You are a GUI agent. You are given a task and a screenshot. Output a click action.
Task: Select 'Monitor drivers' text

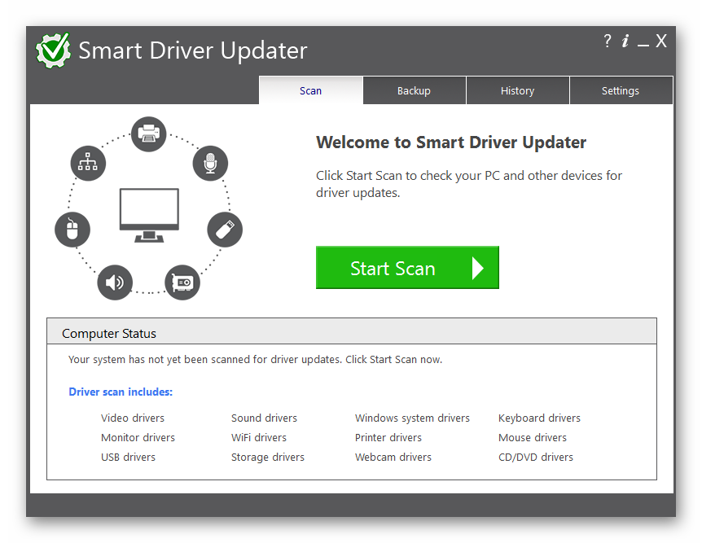point(138,437)
